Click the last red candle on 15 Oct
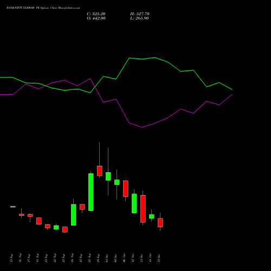 click(x=160, y=223)
